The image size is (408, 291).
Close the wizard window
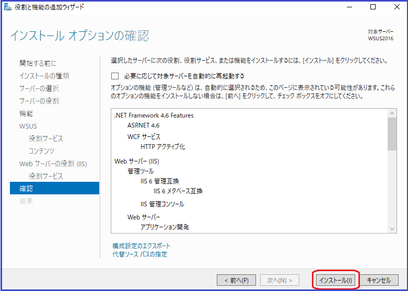(397, 7)
